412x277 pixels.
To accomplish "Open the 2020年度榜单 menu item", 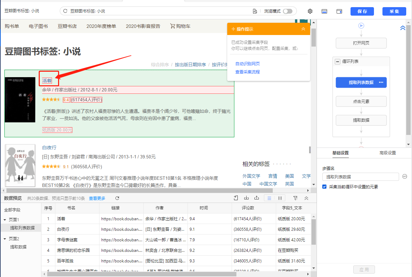I will tap(101, 26).
